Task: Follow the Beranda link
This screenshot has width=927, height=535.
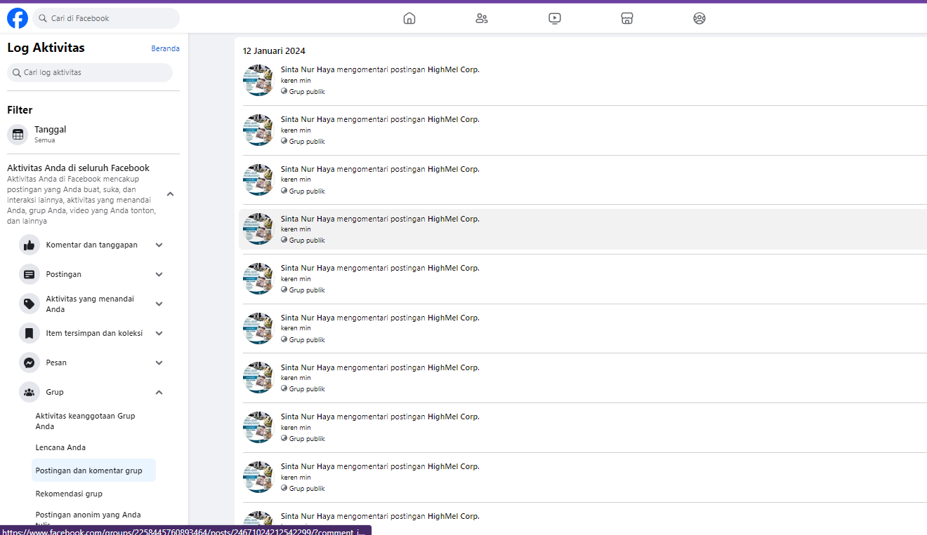Action: tap(165, 48)
